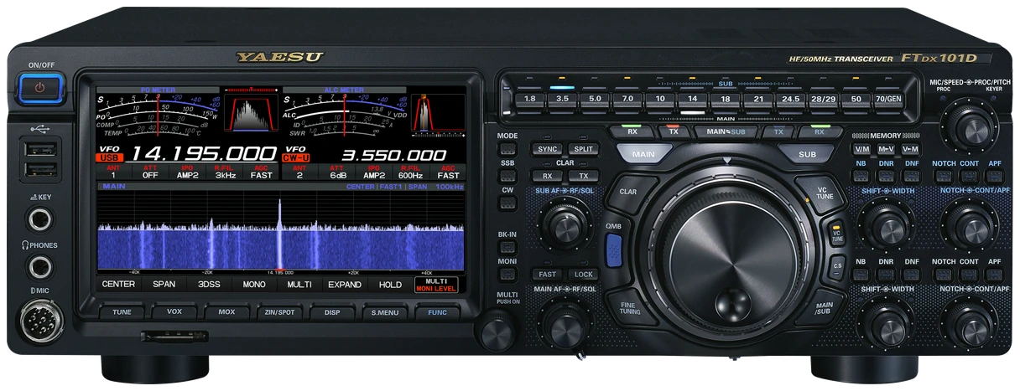The width and height of the screenshot is (1020, 391).
Task: Tap the SD card slot below the screen
Action: pos(174,336)
